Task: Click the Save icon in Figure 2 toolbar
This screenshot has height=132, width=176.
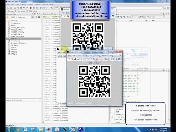Action: coord(75,59)
